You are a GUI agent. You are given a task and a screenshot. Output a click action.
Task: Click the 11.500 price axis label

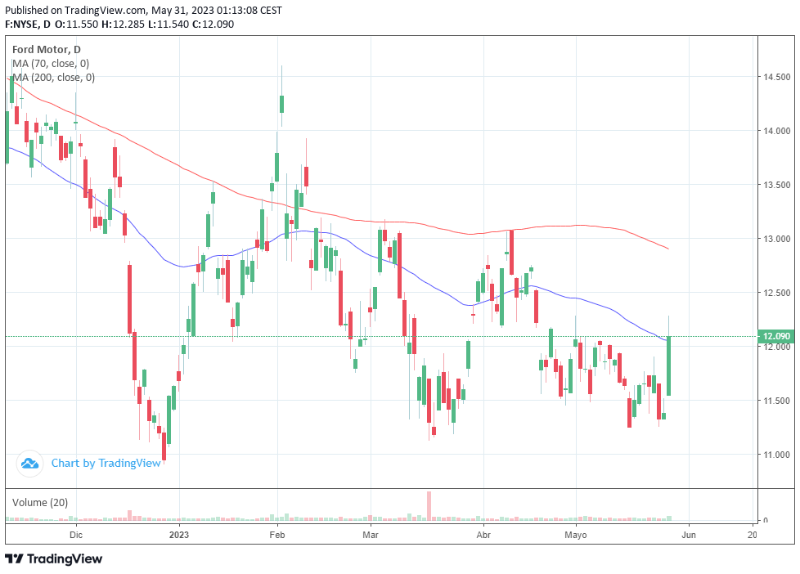(x=776, y=401)
